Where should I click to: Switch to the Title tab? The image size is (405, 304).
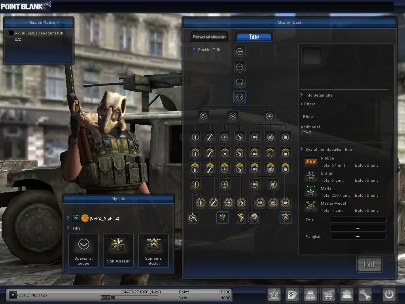(x=254, y=37)
